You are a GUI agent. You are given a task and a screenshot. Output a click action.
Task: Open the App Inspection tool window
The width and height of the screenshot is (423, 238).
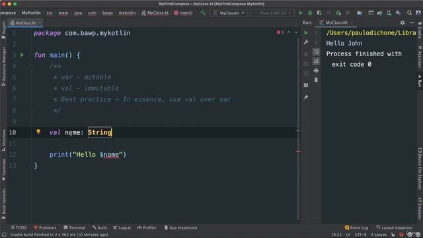180,227
